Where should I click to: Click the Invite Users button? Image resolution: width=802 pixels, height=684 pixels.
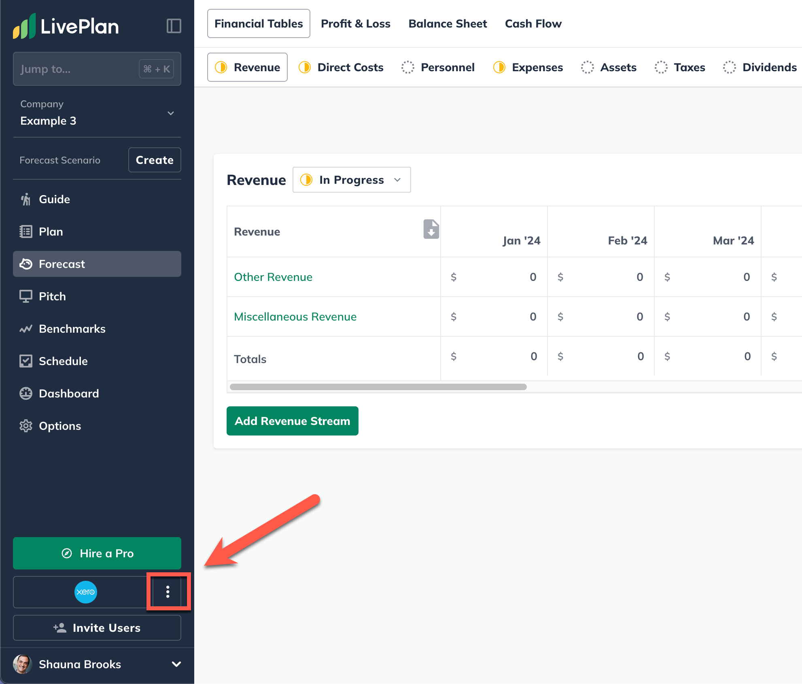point(97,628)
